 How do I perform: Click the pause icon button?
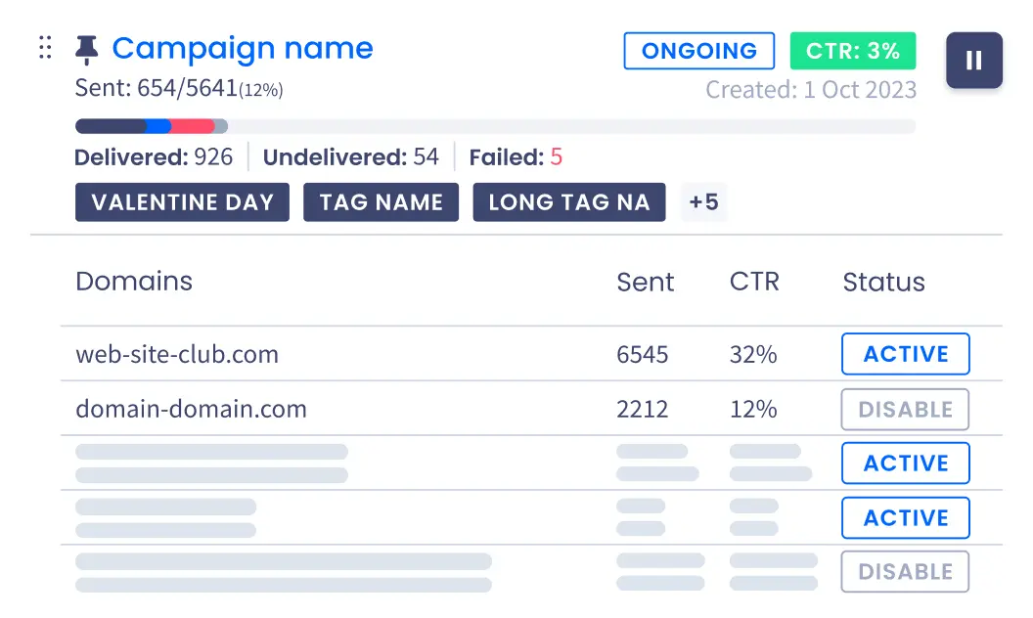(974, 61)
